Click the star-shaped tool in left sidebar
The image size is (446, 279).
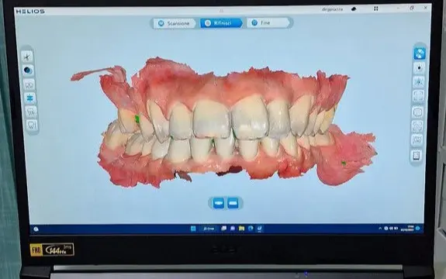27,57
